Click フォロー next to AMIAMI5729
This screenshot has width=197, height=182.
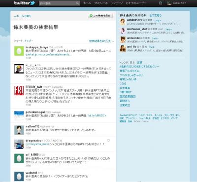tap(158, 21)
